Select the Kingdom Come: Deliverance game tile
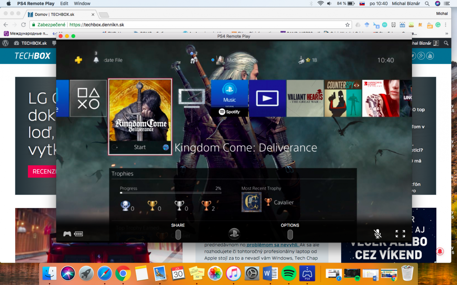Viewport: 457px width, 285px height. (140, 117)
